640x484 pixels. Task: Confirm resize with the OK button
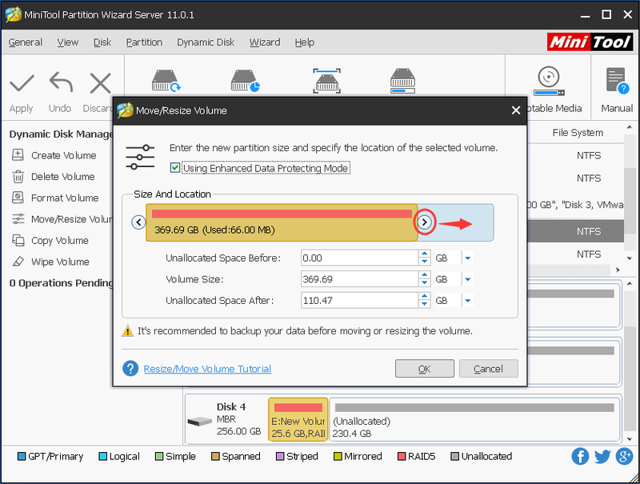(425, 369)
